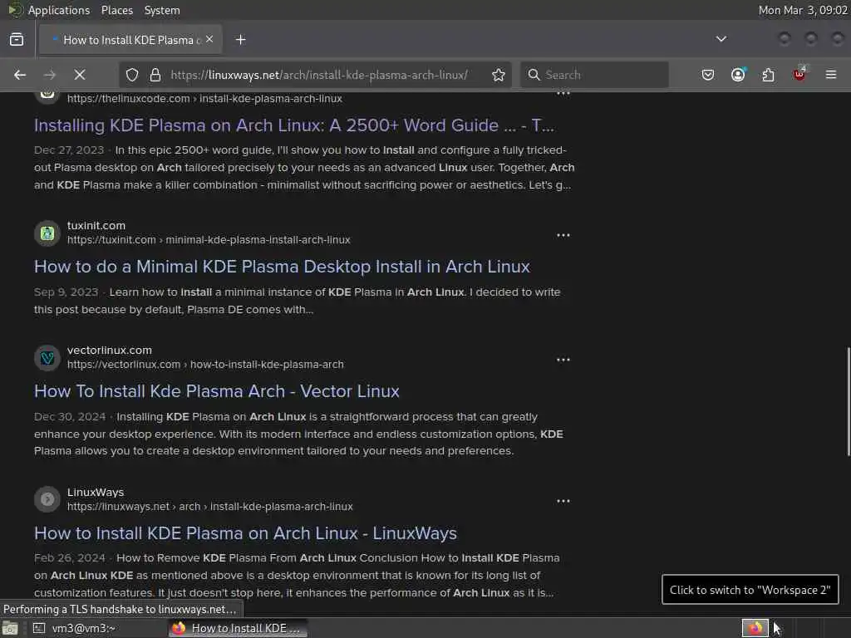Open a new tab with plus button
The image size is (851, 638).
tap(241, 40)
